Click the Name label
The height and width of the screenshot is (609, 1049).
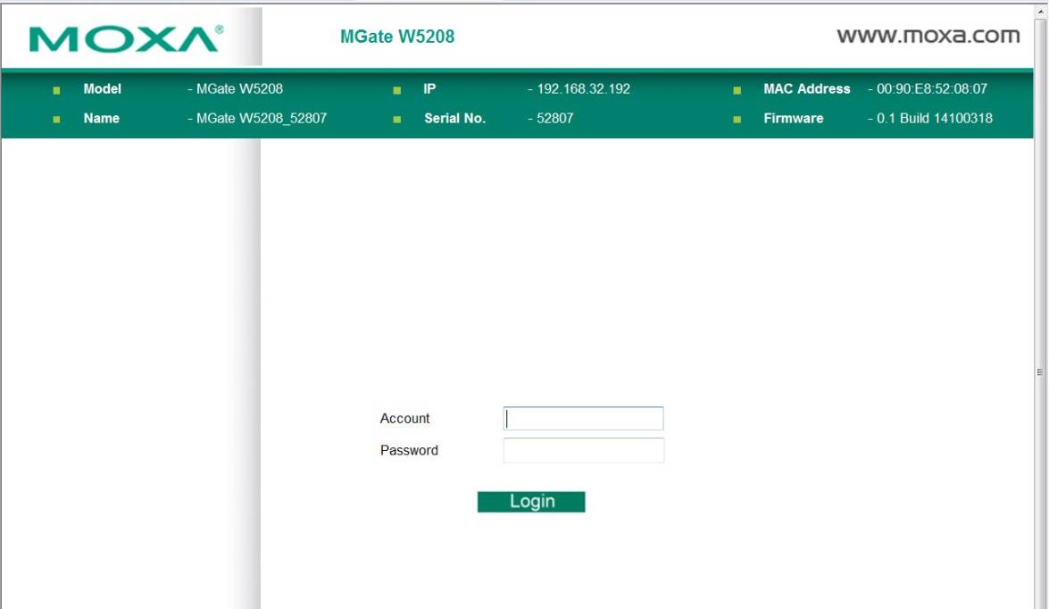[102, 119]
